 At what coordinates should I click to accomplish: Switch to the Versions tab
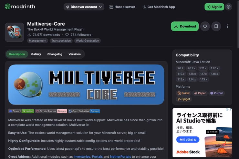[75, 54]
